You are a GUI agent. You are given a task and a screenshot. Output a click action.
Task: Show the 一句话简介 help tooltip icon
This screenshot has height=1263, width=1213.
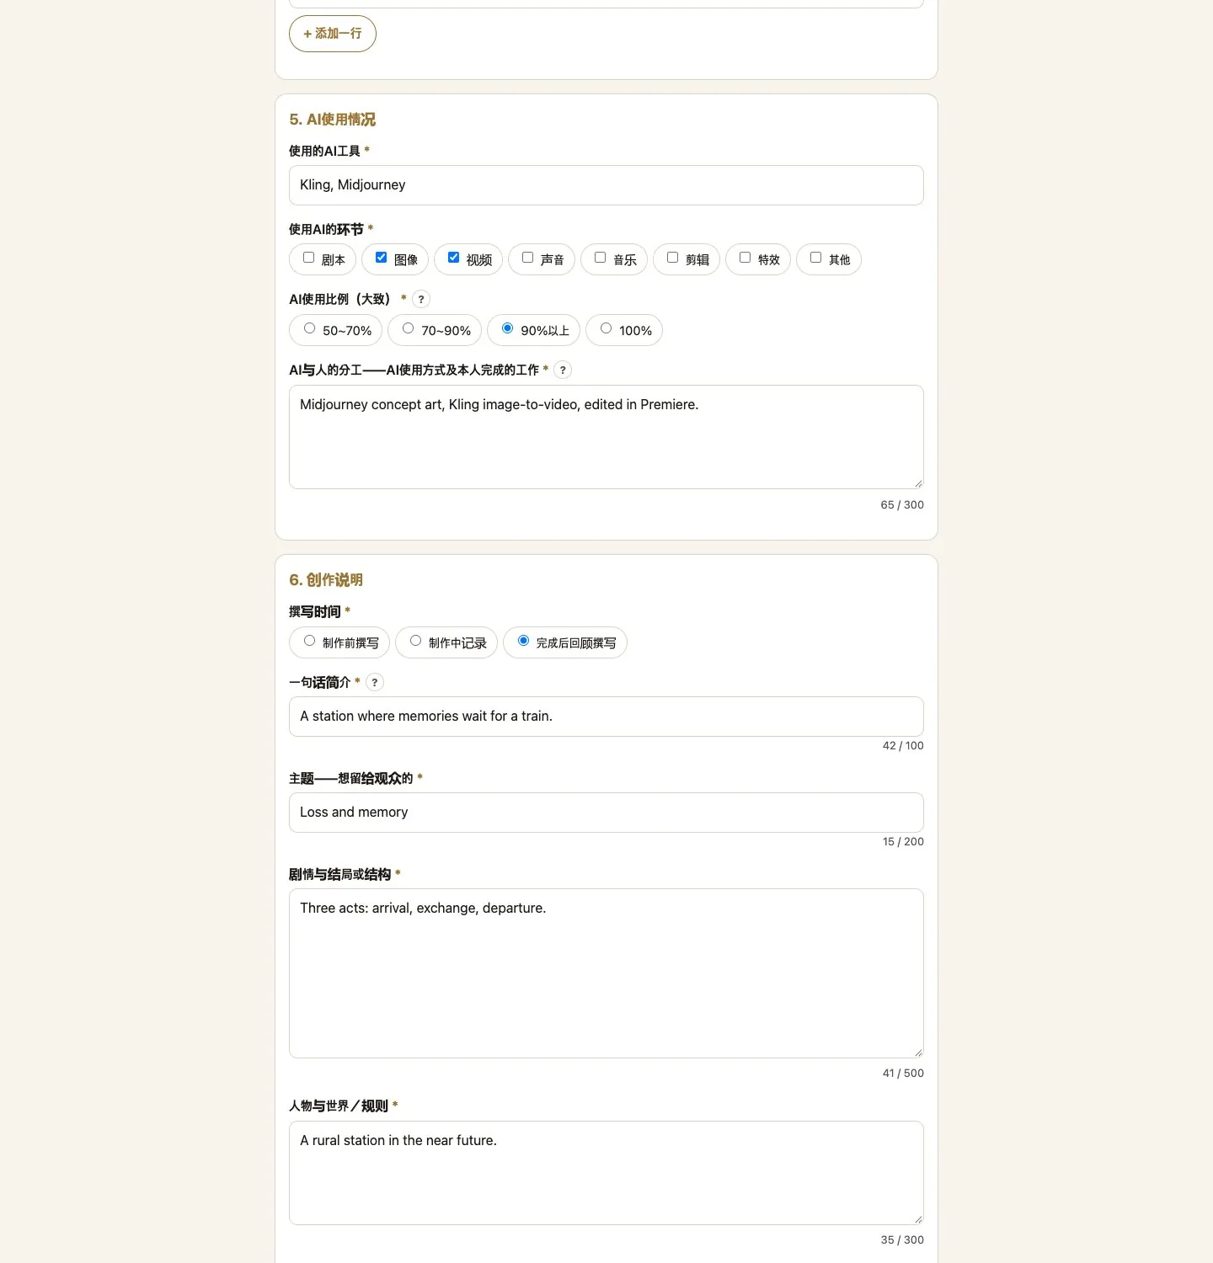(x=375, y=682)
